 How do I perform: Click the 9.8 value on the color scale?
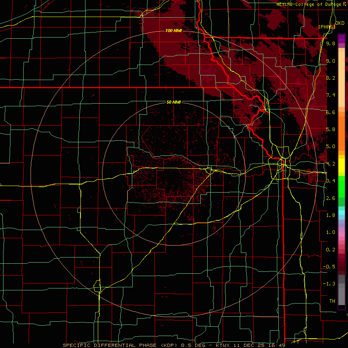[331, 43]
